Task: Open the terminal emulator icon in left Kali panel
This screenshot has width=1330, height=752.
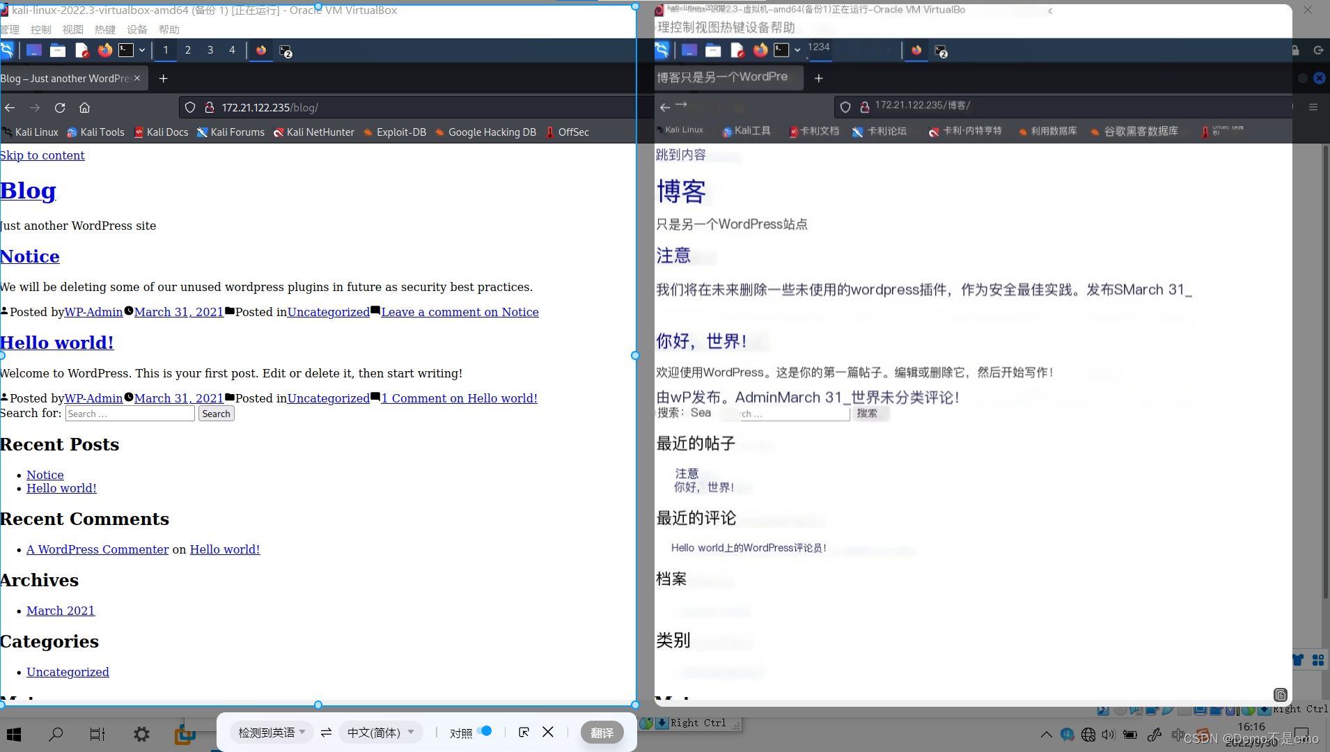Action: 126,50
